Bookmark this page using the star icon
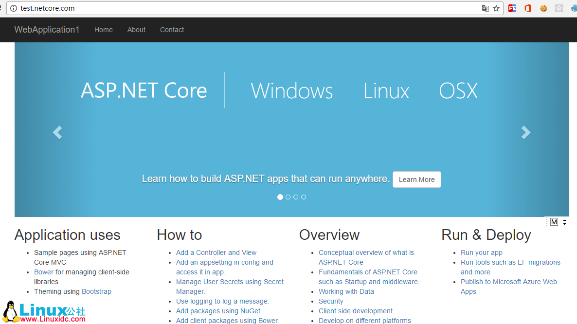 tap(496, 8)
